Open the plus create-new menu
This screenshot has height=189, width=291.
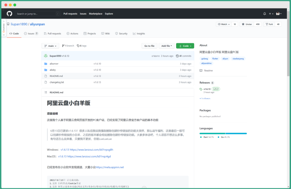pyautogui.click(x=271, y=14)
